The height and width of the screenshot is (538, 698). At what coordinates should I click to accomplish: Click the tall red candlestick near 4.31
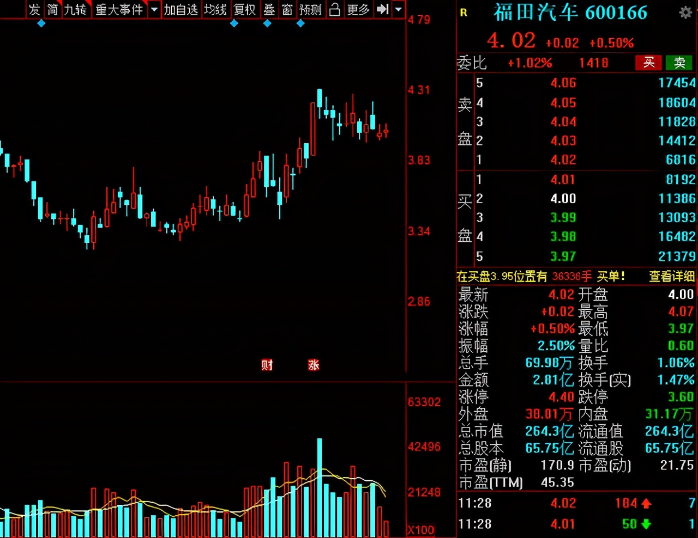(312, 130)
